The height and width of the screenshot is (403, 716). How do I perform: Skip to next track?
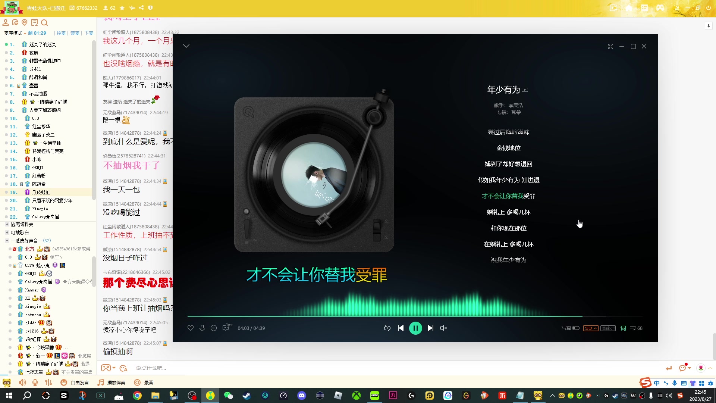[430, 328]
